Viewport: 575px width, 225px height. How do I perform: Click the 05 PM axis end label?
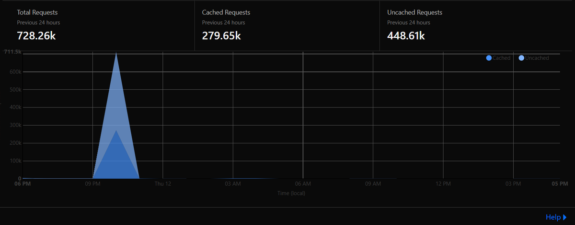(x=560, y=183)
